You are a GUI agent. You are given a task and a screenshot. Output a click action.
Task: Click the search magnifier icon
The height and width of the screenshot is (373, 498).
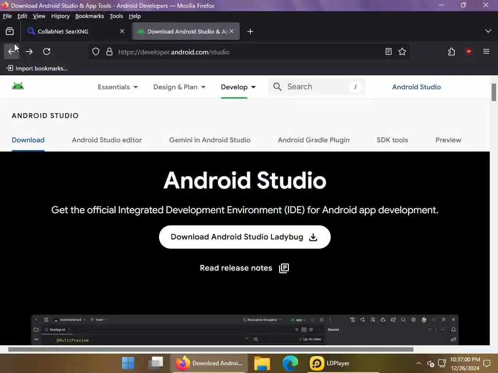pos(277,86)
